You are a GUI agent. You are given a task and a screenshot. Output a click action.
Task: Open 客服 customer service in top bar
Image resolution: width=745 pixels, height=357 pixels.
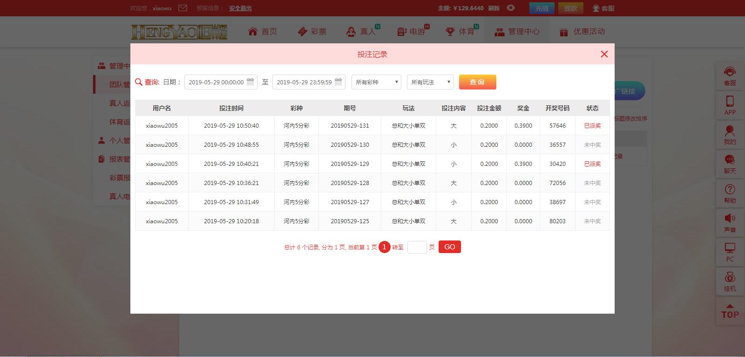(x=603, y=8)
